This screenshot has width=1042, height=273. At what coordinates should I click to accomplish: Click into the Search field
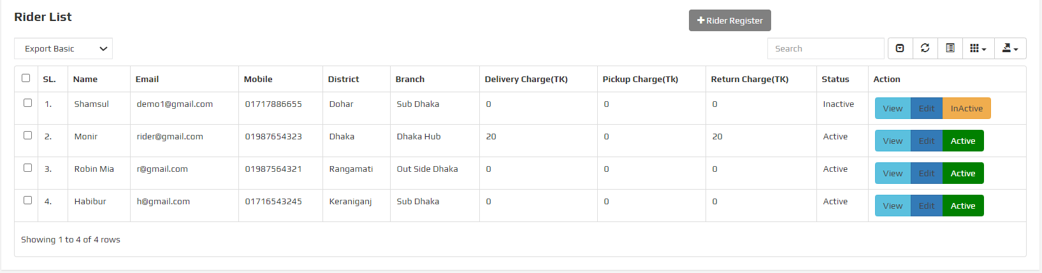pyautogui.click(x=825, y=48)
